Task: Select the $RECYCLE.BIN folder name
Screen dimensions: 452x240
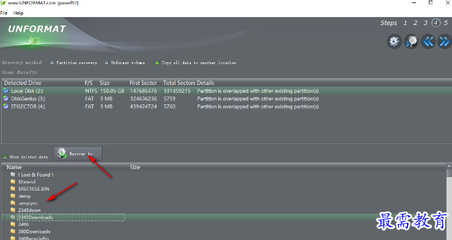Action: click(34, 189)
